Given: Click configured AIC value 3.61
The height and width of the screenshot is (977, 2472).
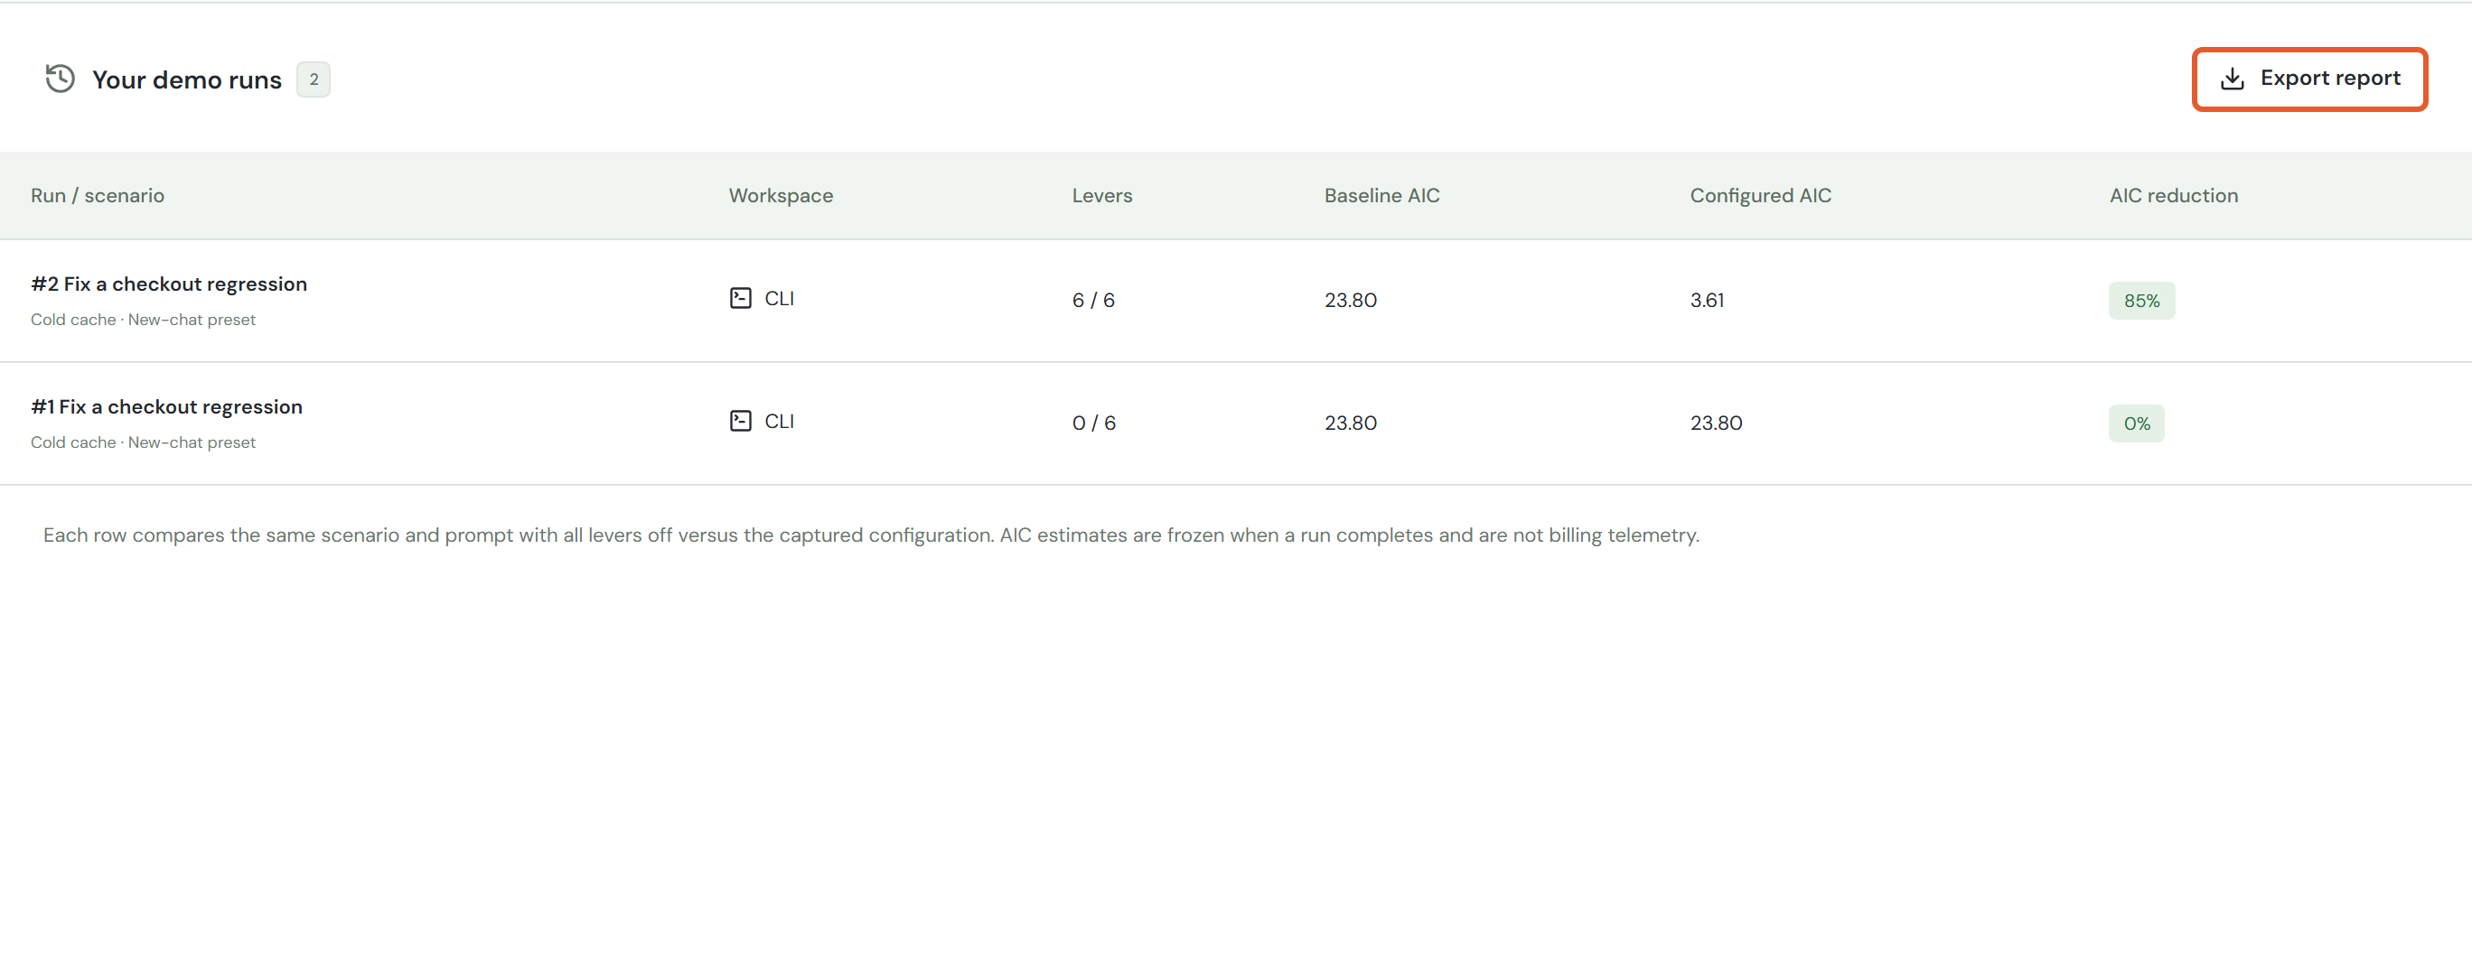Looking at the screenshot, I should pos(1706,300).
